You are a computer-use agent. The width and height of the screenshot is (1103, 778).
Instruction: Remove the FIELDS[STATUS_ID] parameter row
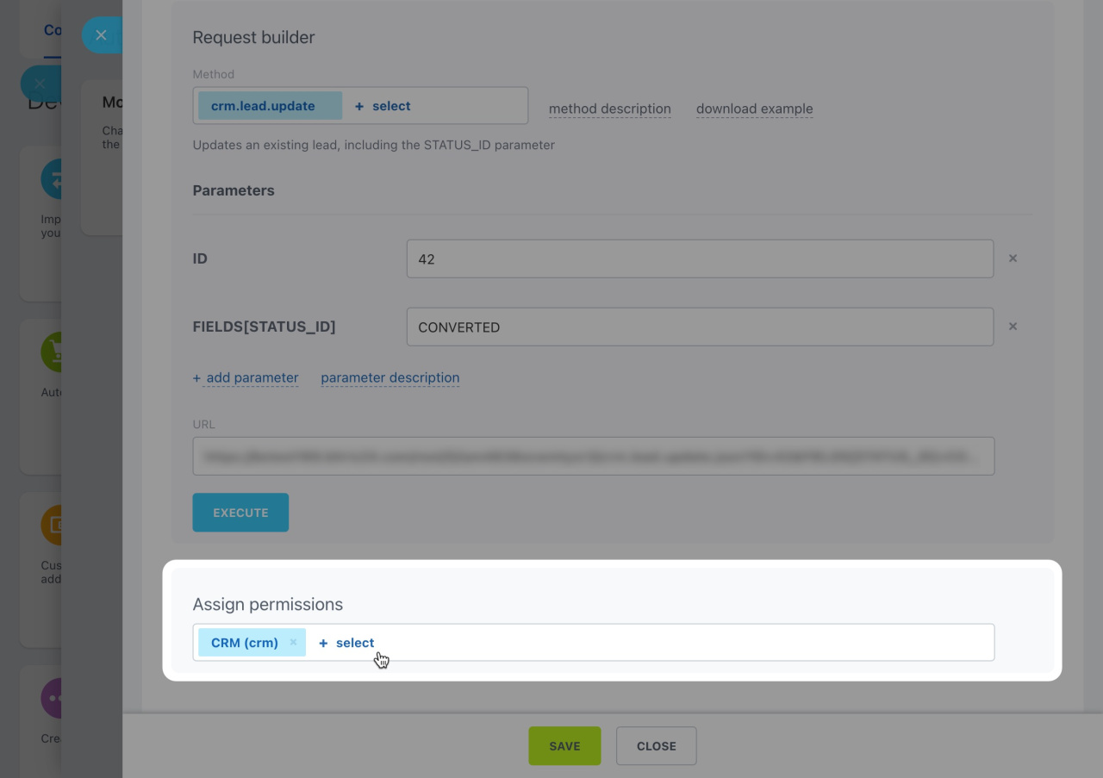tap(1013, 327)
